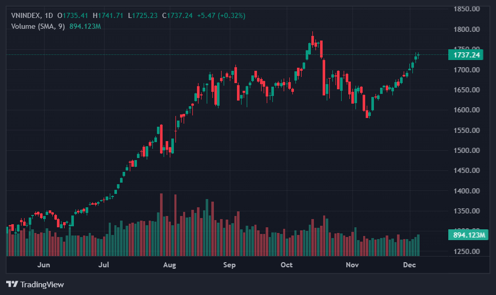The width and height of the screenshot is (496, 295).
Task: Click the Jun label on time axis
Action: click(44, 265)
